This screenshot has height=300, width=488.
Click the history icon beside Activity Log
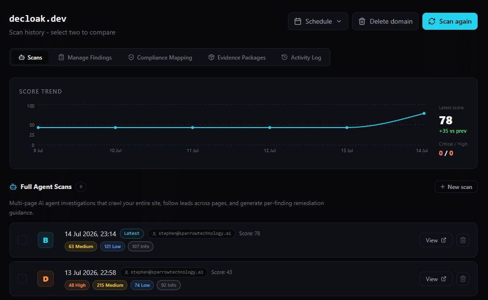pos(285,57)
